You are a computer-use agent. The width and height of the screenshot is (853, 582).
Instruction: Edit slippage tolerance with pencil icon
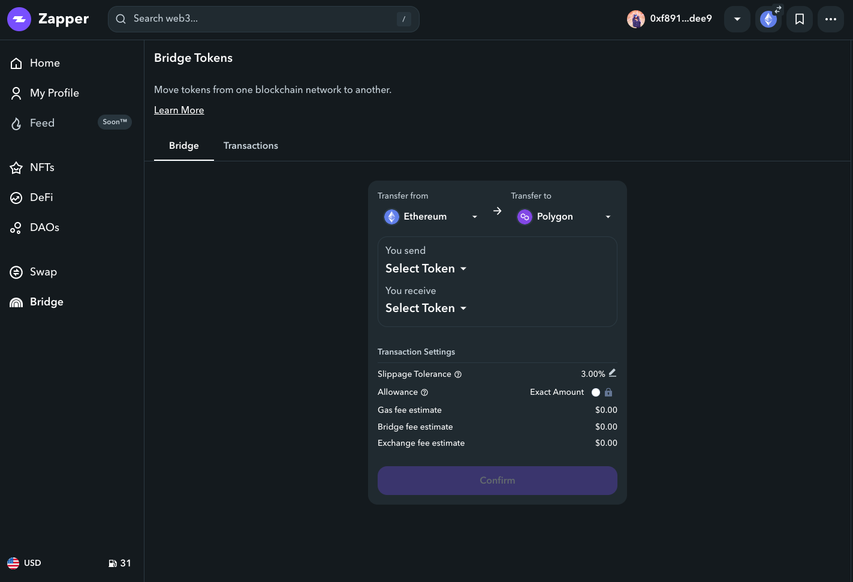(612, 373)
